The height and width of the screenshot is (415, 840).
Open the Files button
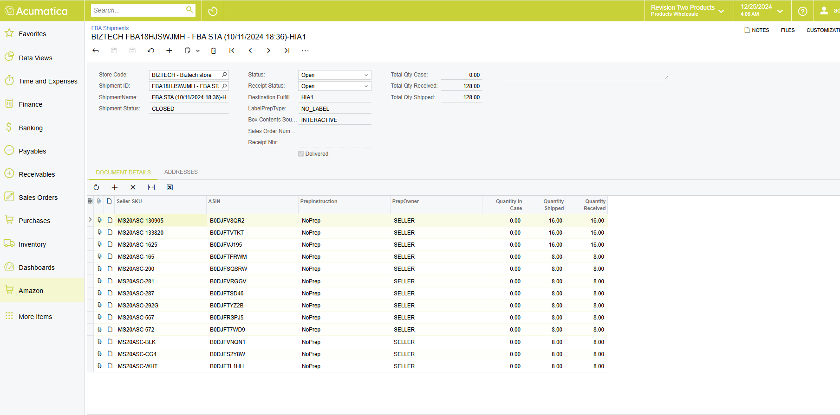pos(788,30)
